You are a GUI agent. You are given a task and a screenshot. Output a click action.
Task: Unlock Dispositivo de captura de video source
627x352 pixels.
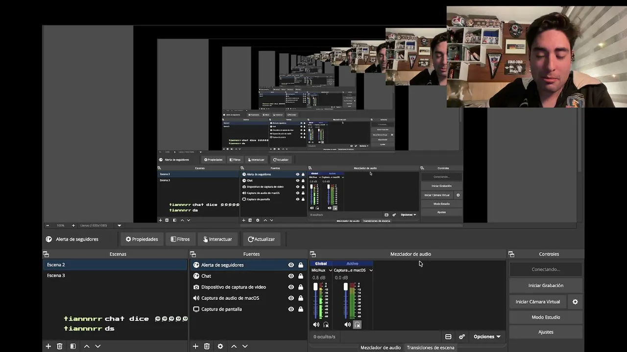(x=301, y=287)
